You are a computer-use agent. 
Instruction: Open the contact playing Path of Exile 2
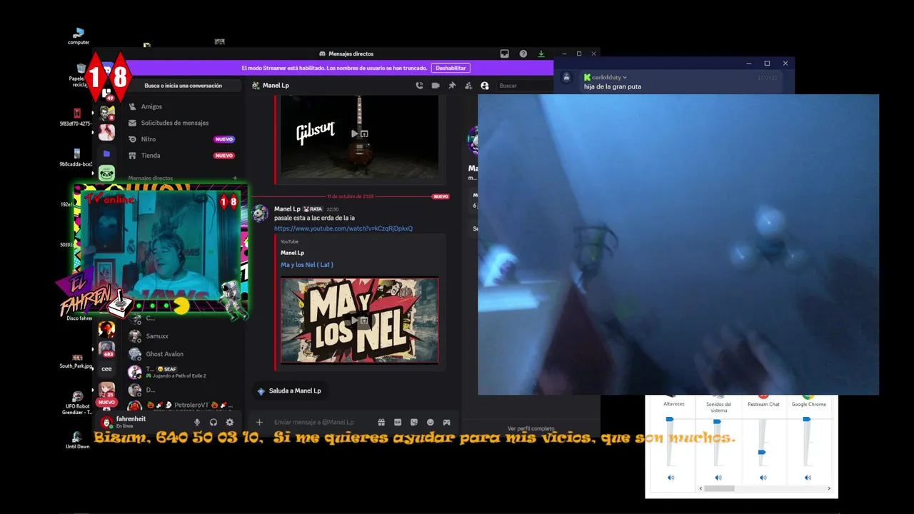(x=182, y=372)
